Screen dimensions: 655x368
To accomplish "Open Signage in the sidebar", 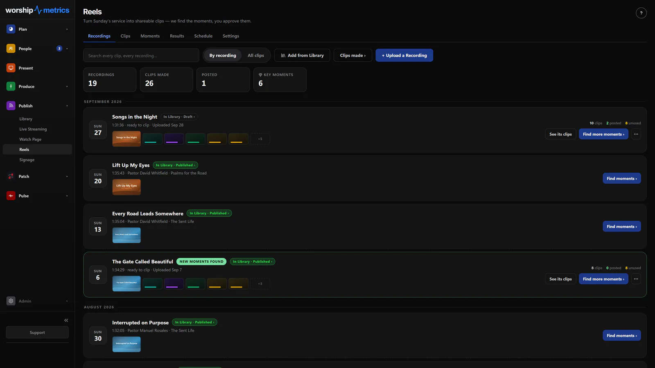I will click(27, 160).
